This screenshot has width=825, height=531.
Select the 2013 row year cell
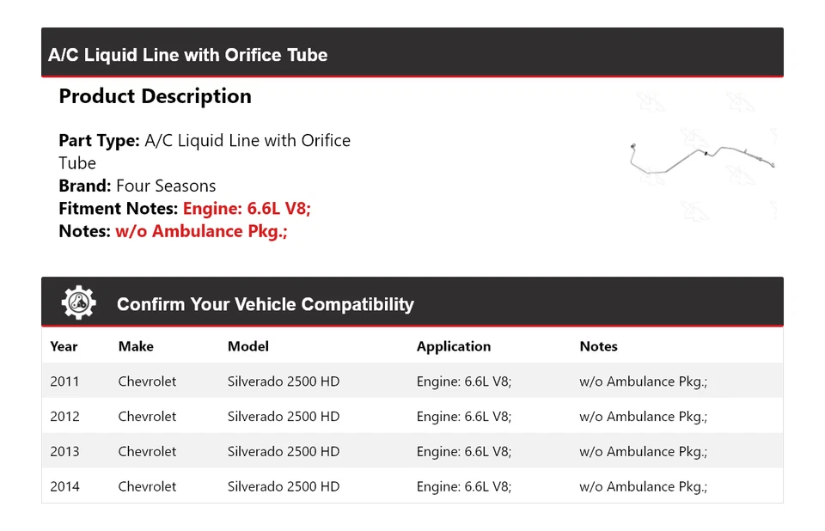point(64,452)
